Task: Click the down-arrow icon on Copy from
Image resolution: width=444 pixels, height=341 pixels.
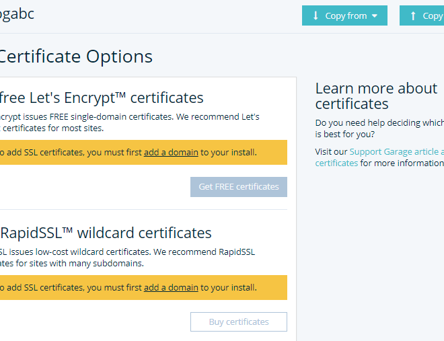Action: coord(316,15)
